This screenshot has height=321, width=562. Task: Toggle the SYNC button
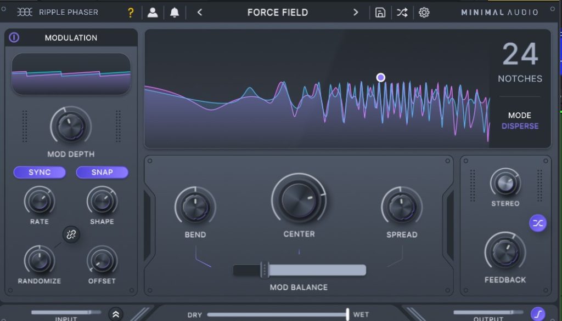click(x=40, y=172)
